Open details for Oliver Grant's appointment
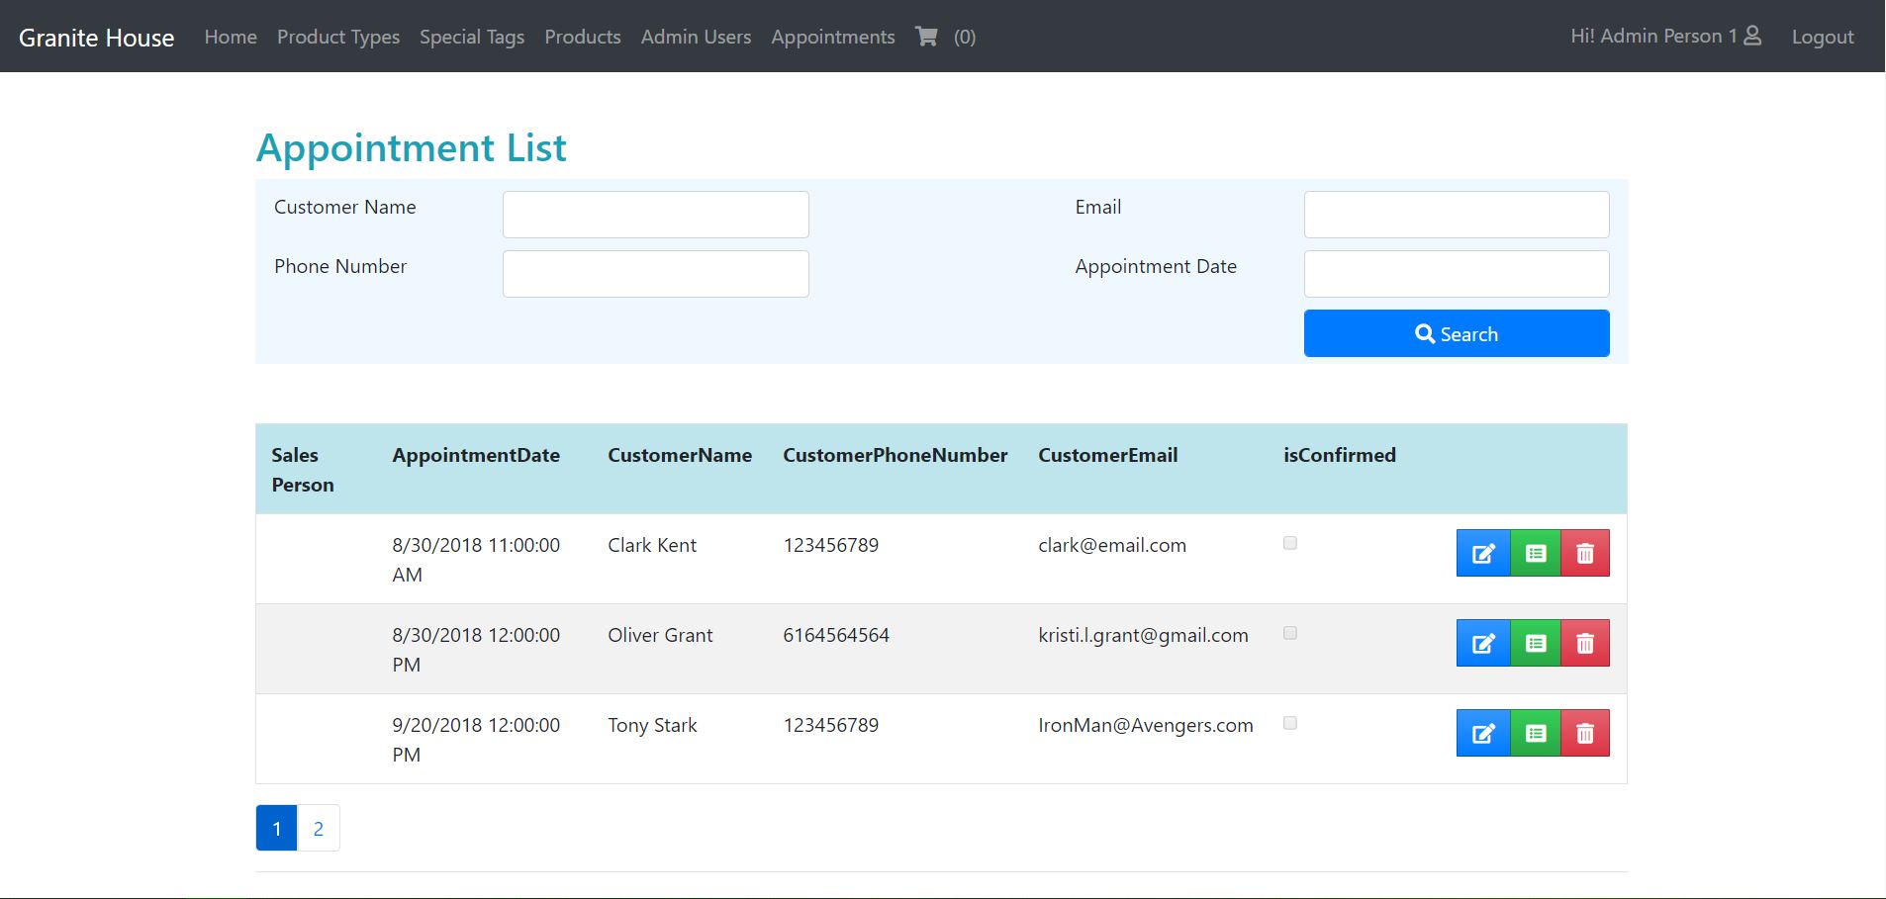This screenshot has height=899, width=1886. (1535, 643)
